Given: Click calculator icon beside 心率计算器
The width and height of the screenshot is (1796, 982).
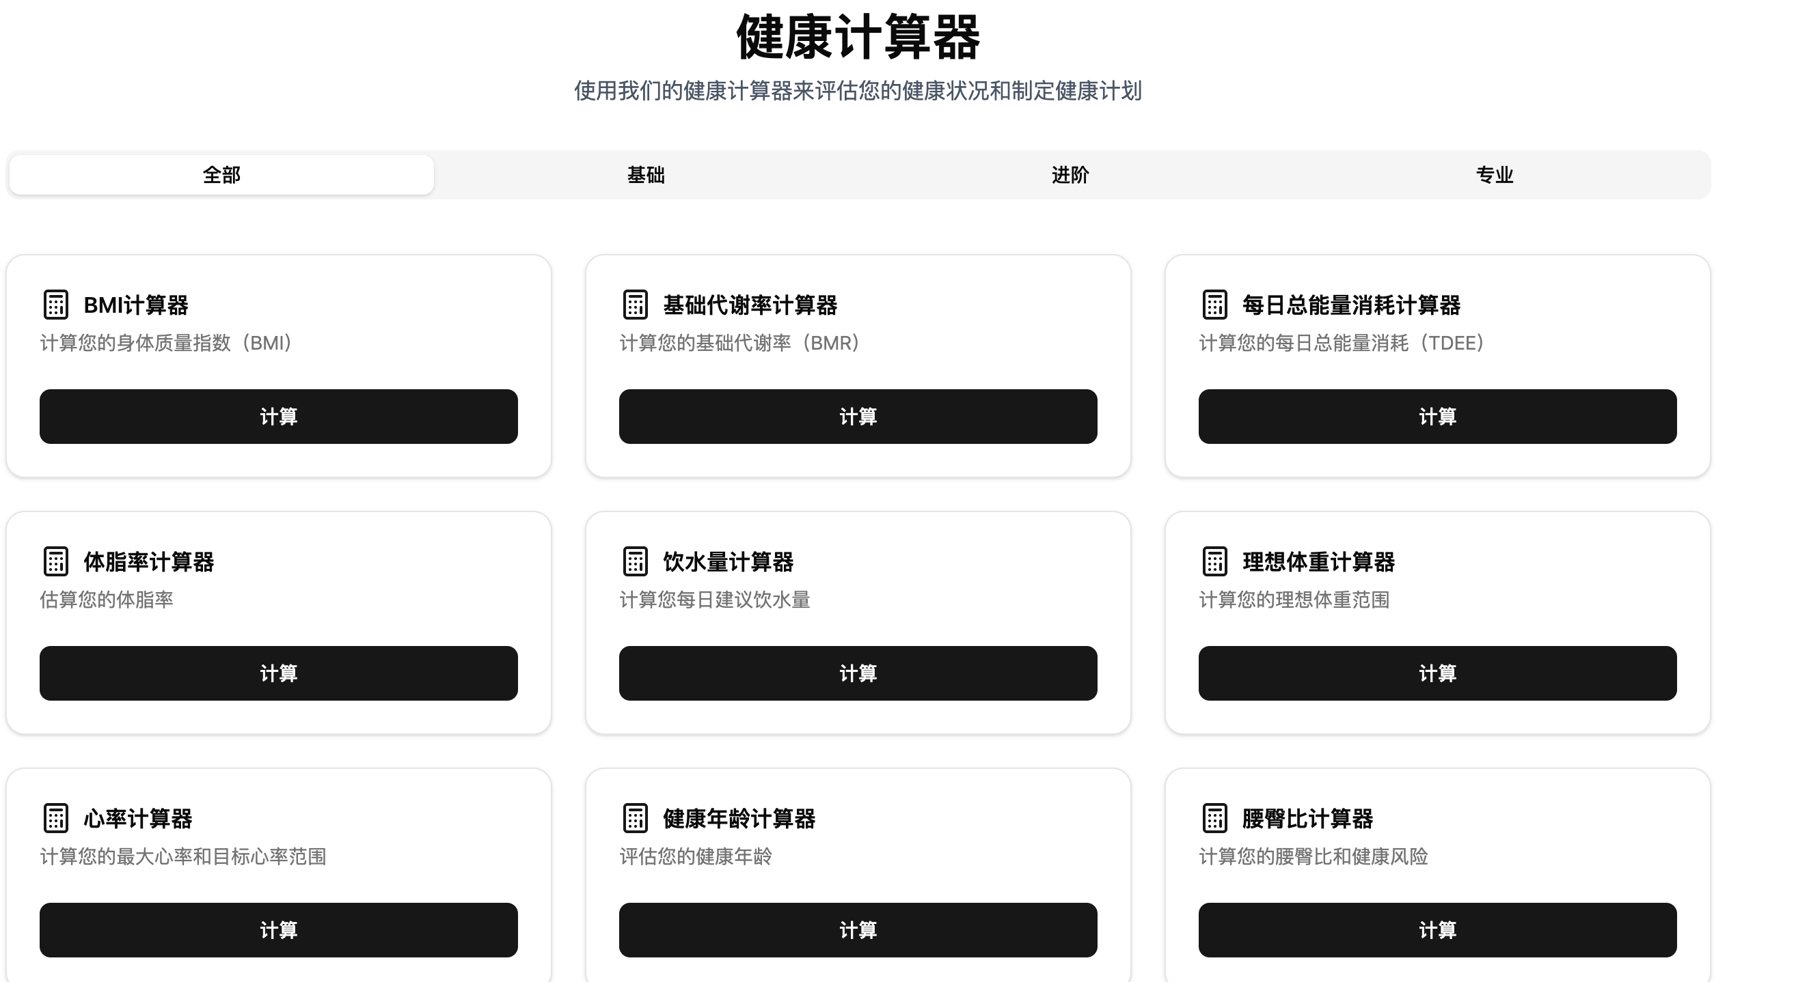Looking at the screenshot, I should [x=56, y=818].
